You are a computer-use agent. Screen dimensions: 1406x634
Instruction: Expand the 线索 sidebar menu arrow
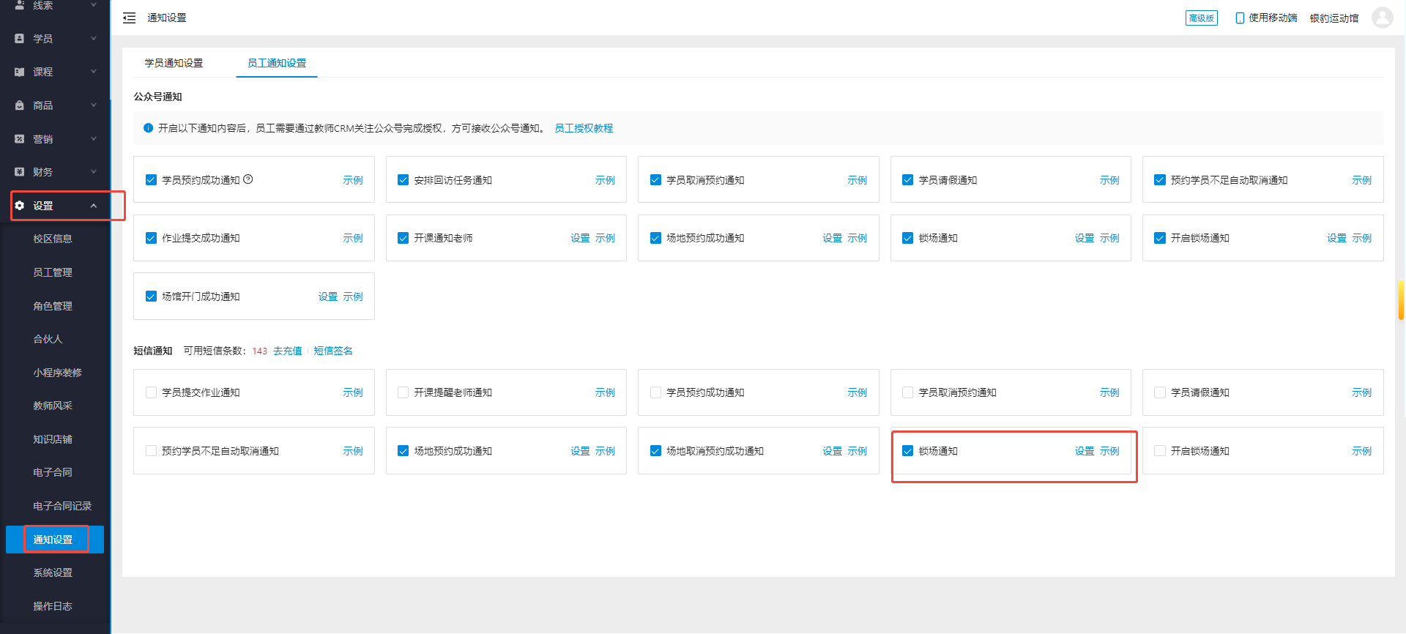pos(94,5)
